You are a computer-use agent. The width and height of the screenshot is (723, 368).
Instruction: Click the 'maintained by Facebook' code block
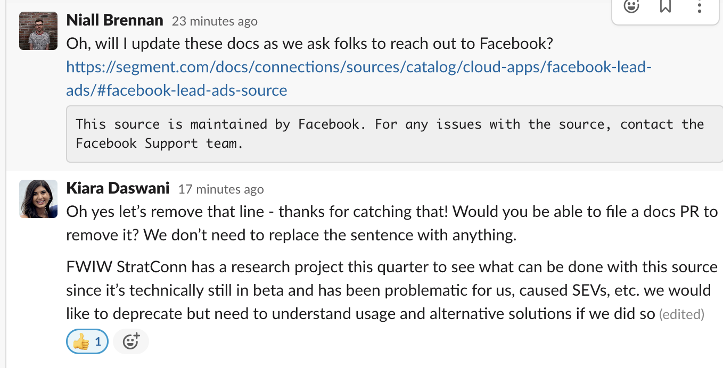point(395,133)
